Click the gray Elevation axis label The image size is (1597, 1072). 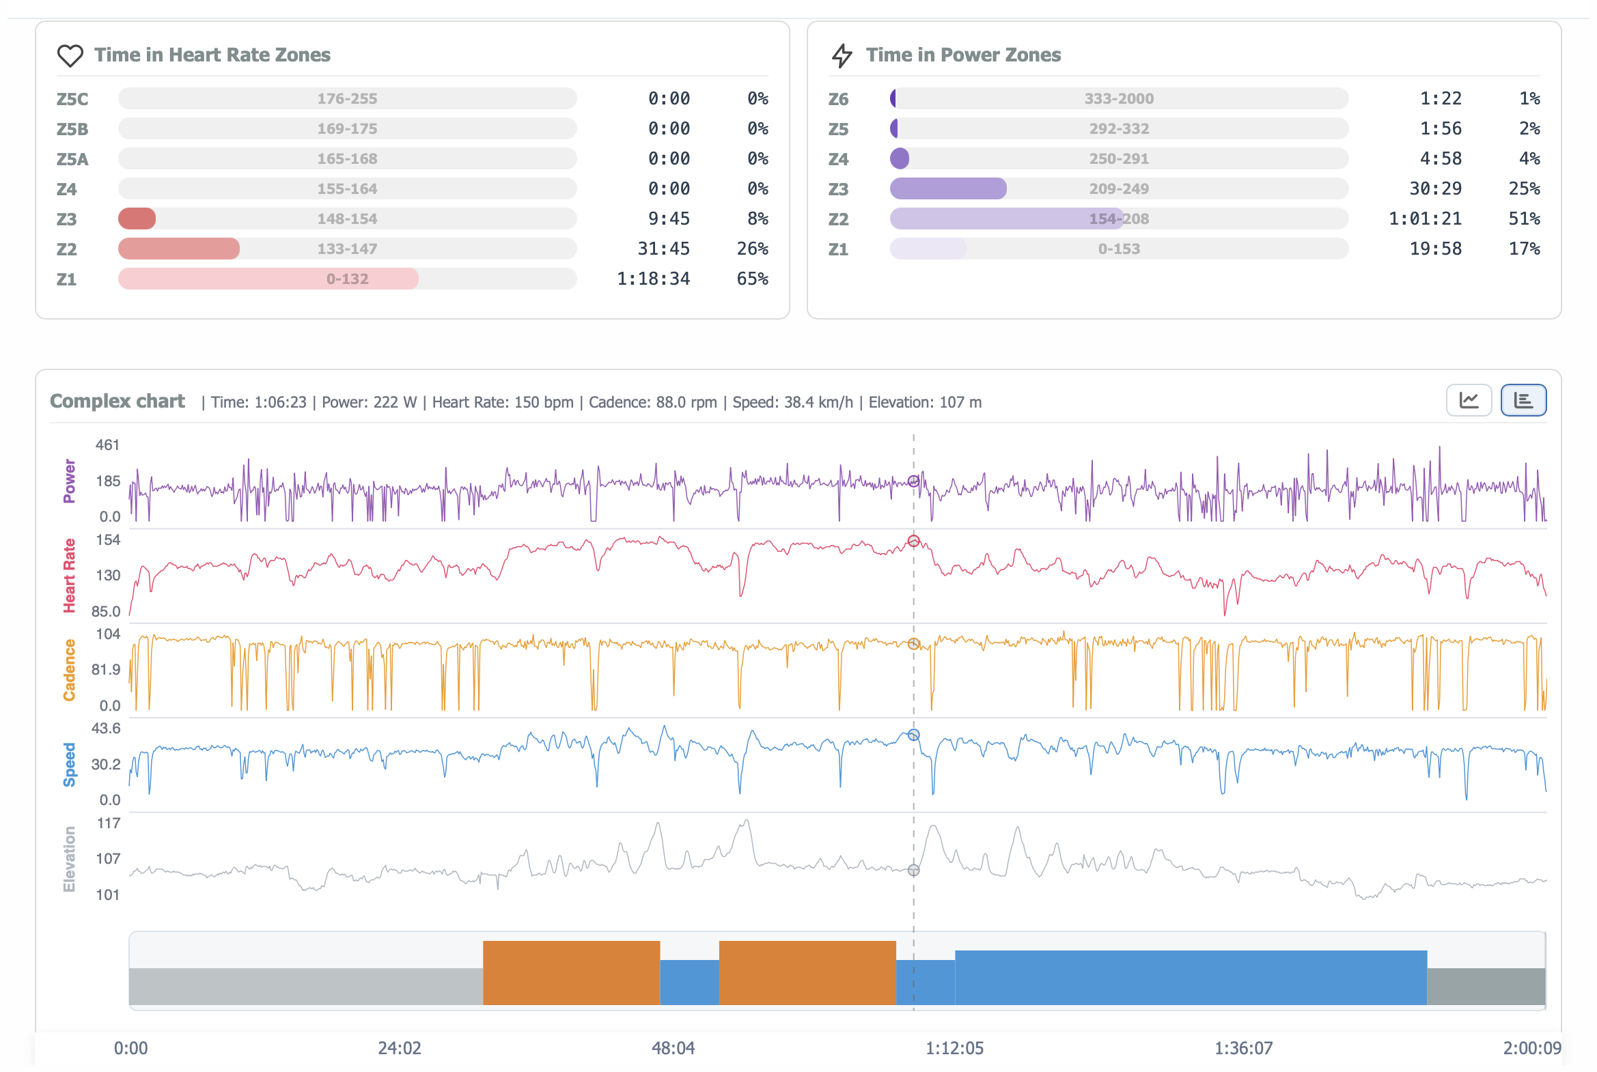69,859
